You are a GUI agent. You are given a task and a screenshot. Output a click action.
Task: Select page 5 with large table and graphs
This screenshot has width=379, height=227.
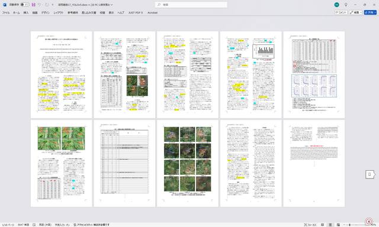click(314, 74)
